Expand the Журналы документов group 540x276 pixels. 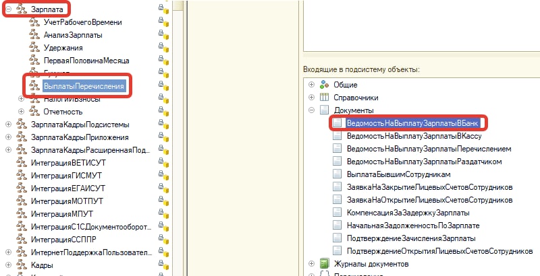(312, 264)
